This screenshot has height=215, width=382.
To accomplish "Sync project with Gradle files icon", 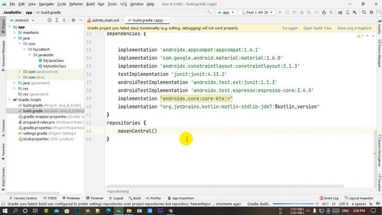I will click(340, 13).
